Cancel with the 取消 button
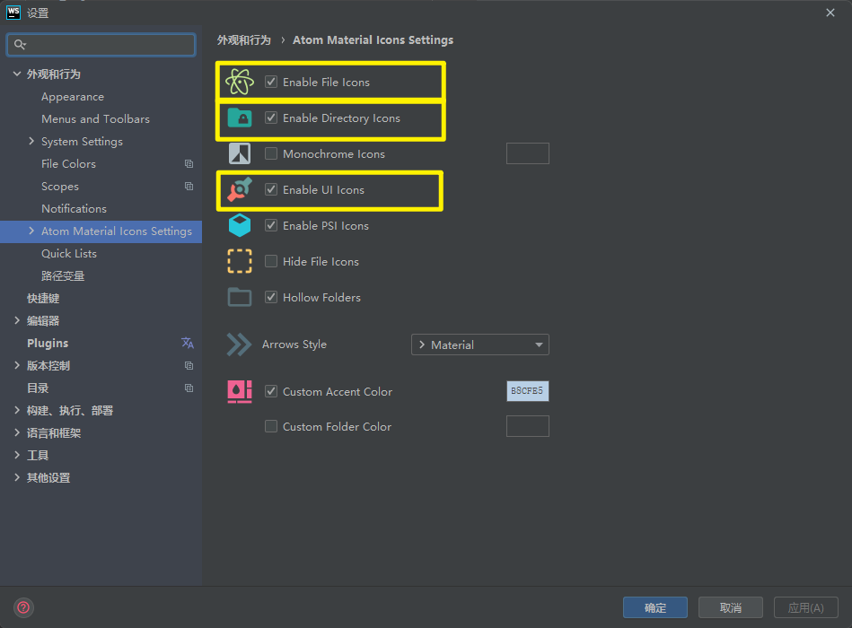 [x=730, y=607]
